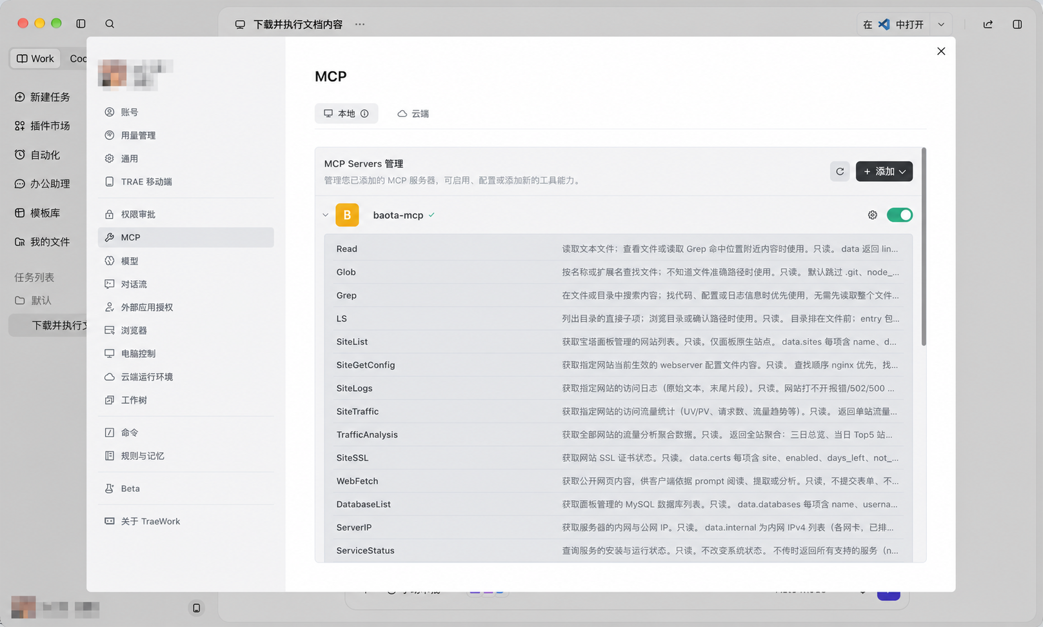Image resolution: width=1043 pixels, height=627 pixels.
Task: Open the 账号 settings page
Action: (186, 112)
